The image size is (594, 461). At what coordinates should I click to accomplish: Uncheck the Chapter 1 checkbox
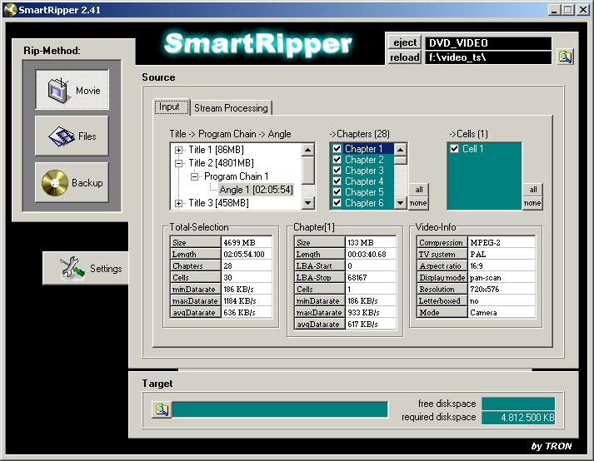point(337,149)
